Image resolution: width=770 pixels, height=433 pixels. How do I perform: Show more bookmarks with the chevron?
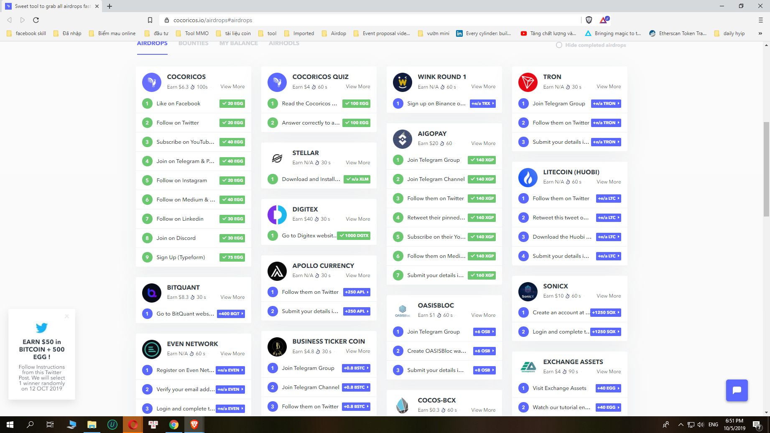760,33
